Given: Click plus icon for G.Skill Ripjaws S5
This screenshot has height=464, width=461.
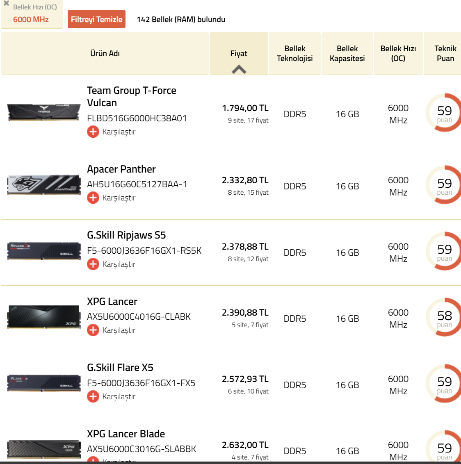Looking at the screenshot, I should click(x=93, y=264).
